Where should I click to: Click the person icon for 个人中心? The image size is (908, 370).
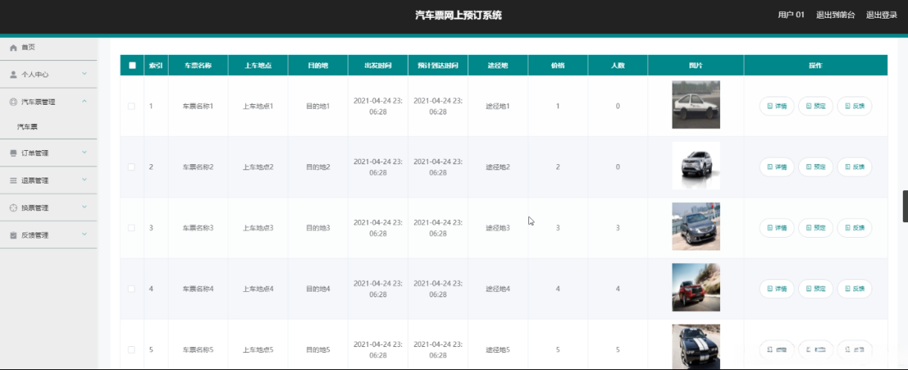point(13,75)
